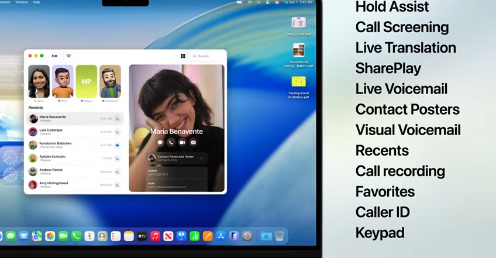Send email to María Benavente

coord(193,142)
